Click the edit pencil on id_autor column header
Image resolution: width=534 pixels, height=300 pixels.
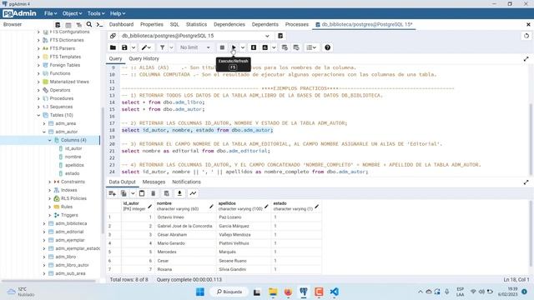[x=150, y=207]
